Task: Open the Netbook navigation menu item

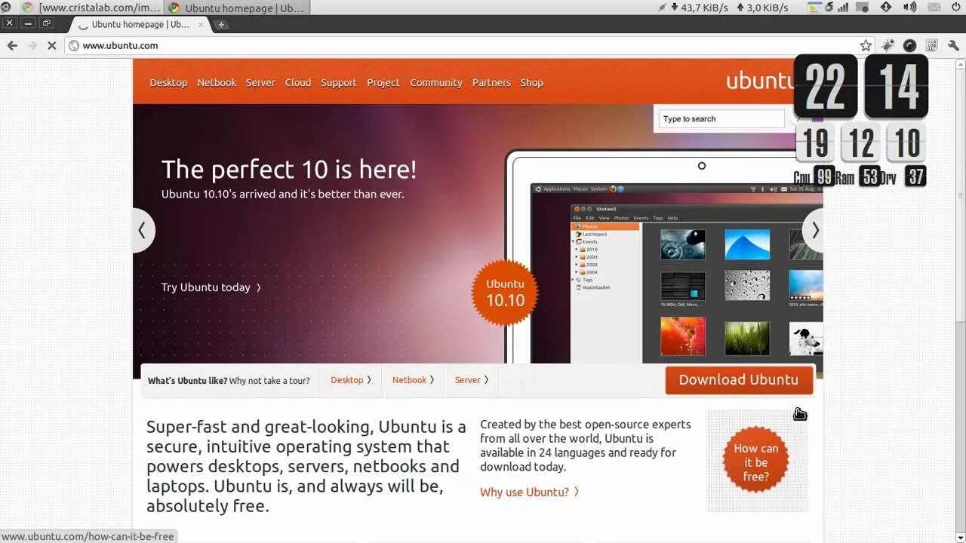Action: point(217,82)
